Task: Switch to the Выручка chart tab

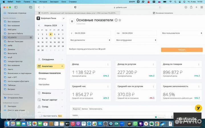Action: pos(77,109)
